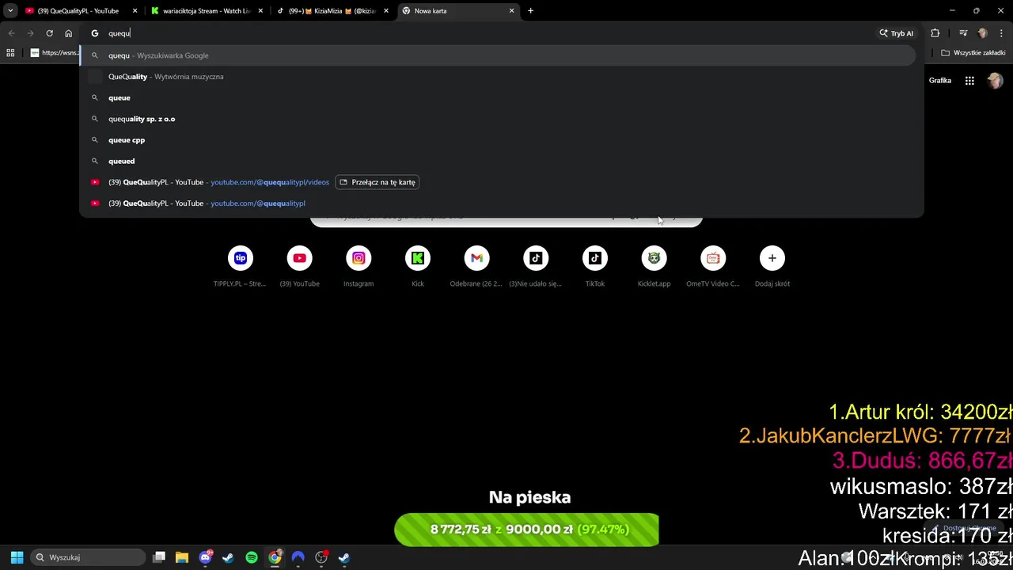1013x570 pixels.
Task: Click into the address bar text 'quequ'
Action: (x=119, y=33)
